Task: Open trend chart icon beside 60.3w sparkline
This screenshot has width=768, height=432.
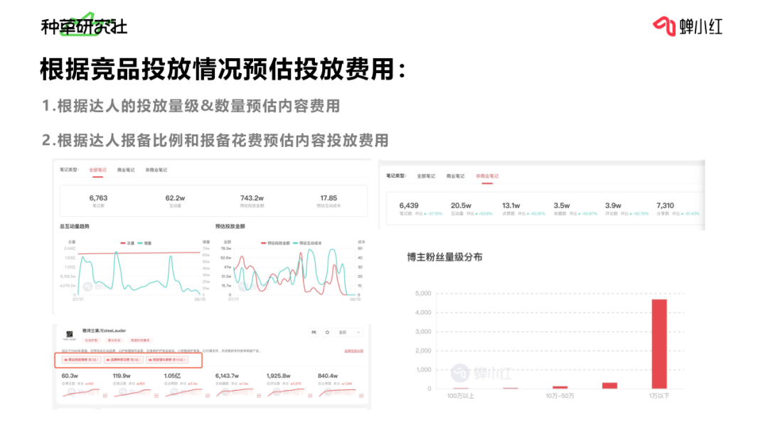Action: point(105,396)
